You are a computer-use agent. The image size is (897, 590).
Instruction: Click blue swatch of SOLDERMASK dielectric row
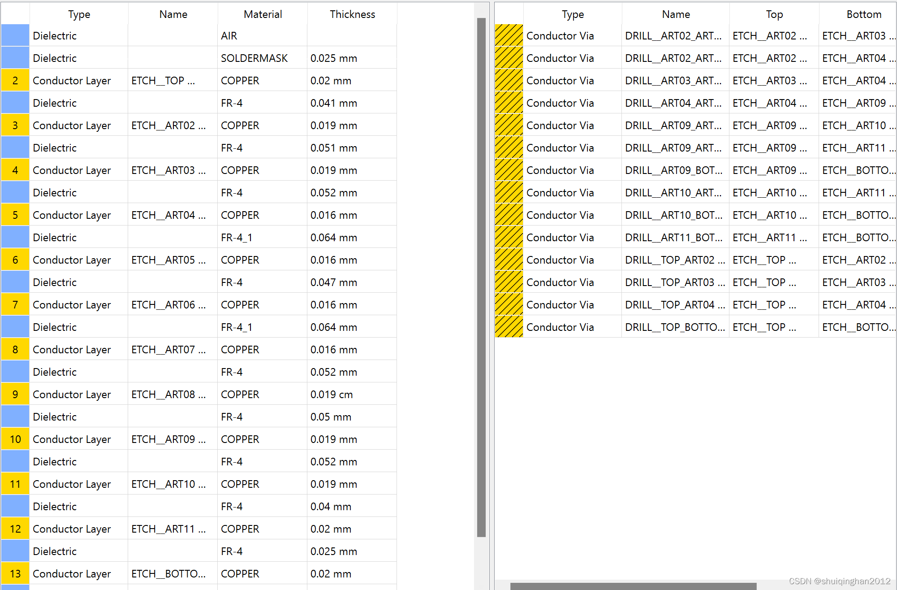(x=15, y=58)
